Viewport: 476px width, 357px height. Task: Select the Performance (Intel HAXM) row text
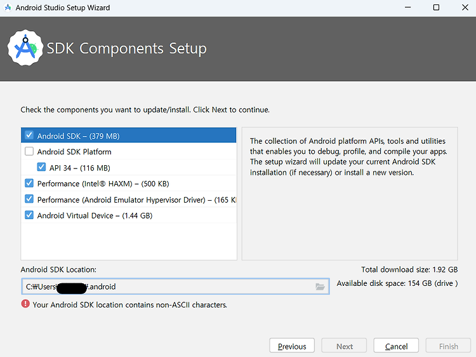click(103, 184)
